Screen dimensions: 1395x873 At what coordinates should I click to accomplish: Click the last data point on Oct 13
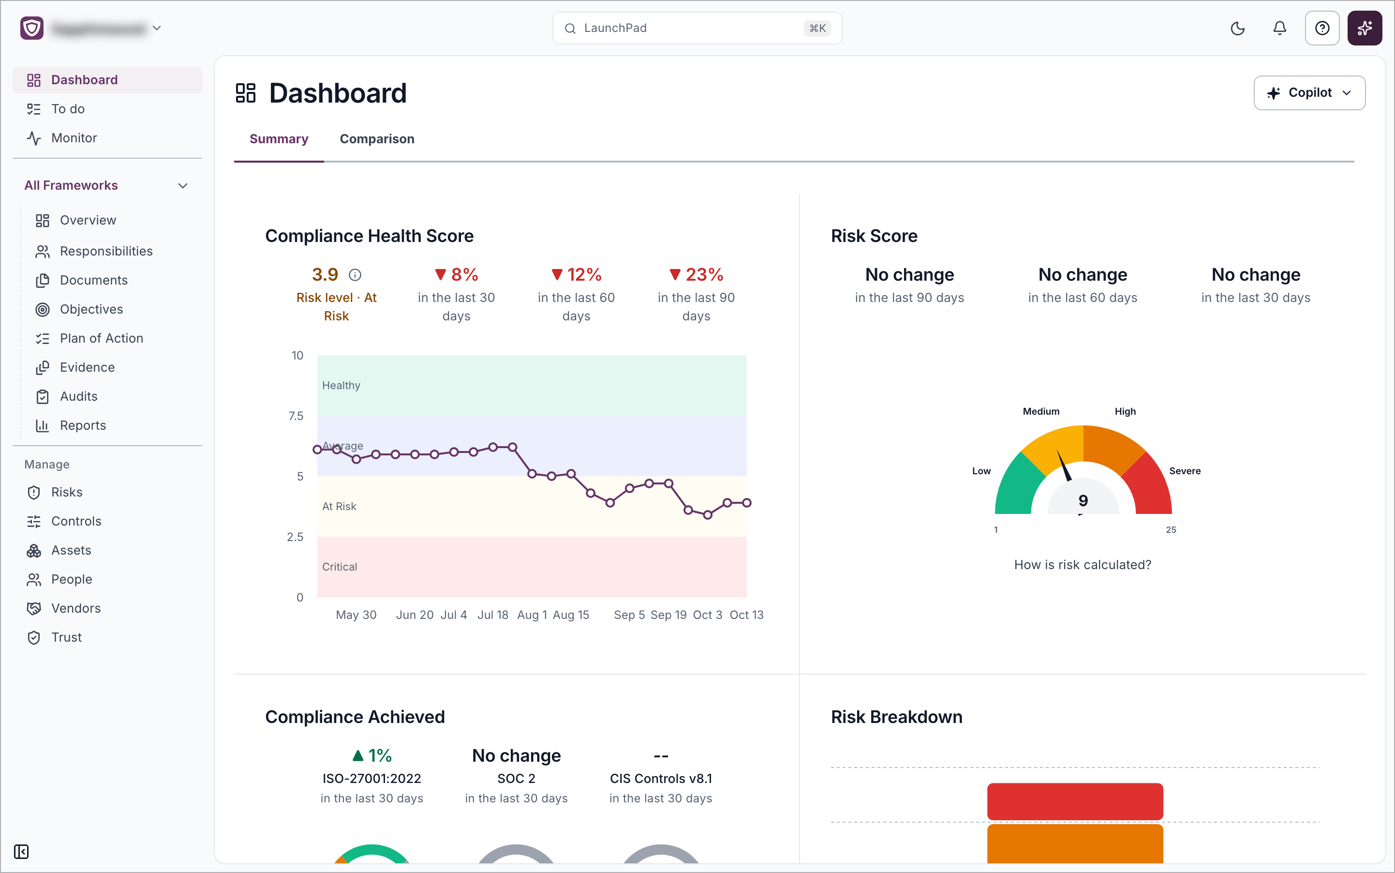(746, 503)
